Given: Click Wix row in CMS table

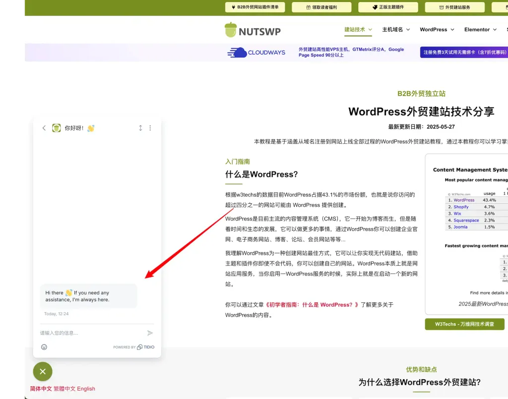Looking at the screenshot, I should point(476,214).
